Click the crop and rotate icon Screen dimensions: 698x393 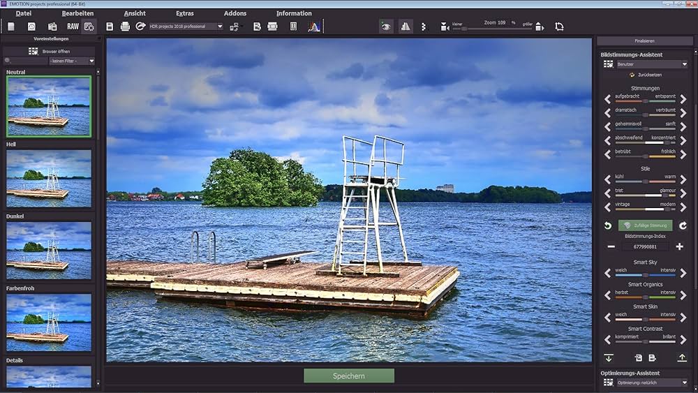click(x=559, y=27)
